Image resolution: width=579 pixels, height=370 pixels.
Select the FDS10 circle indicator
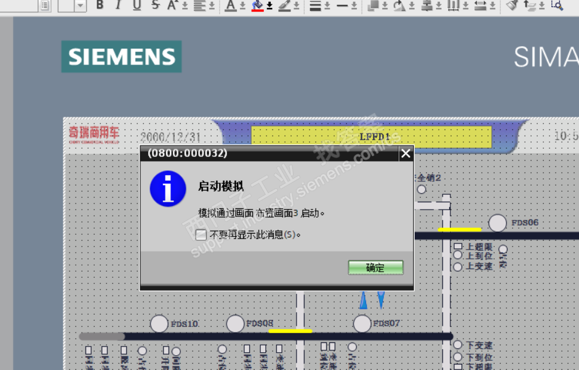[159, 324]
